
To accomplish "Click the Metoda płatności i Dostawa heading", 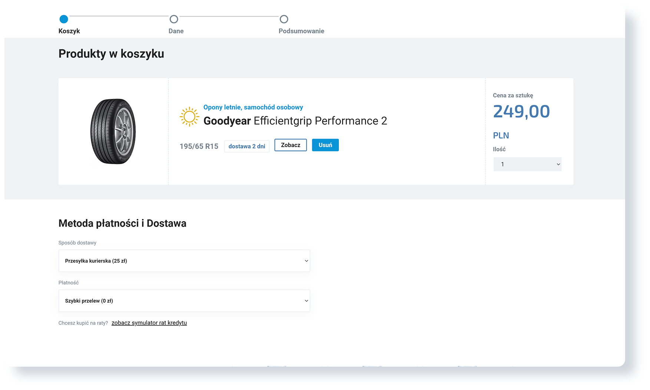I will (122, 223).
